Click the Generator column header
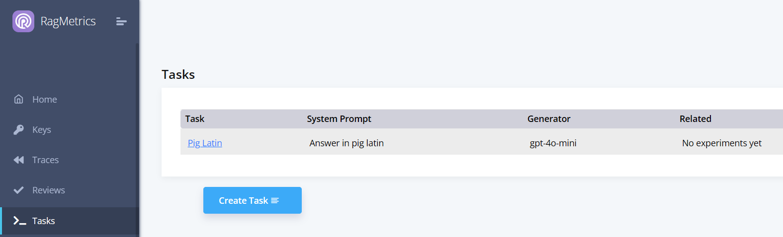Viewport: 783px width, 237px height. click(x=549, y=118)
